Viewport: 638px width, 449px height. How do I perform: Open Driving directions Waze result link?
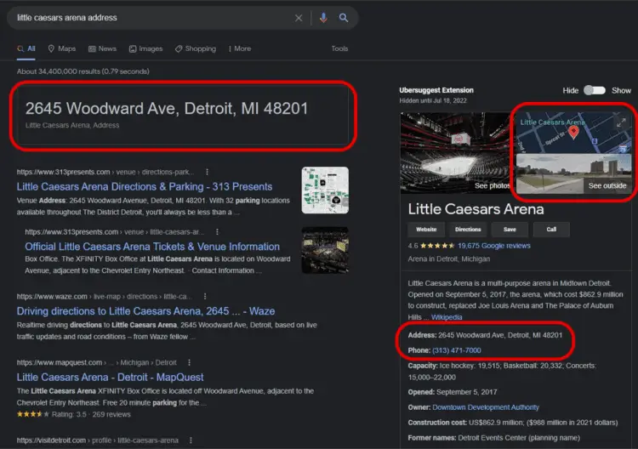(x=145, y=311)
